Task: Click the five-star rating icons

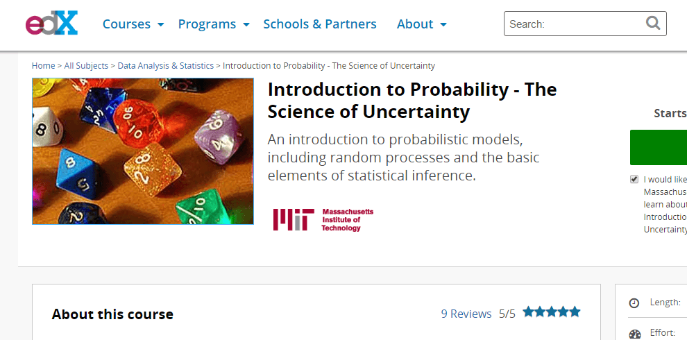Action: pyautogui.click(x=552, y=312)
